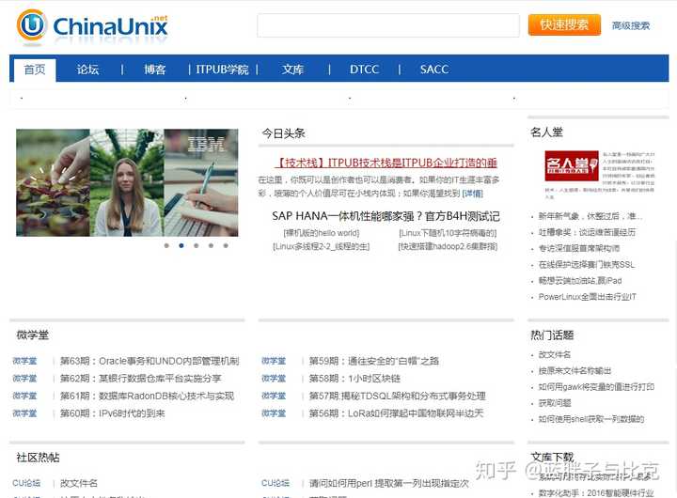Open 数字化助手：2016智能硬件行业 download
The image size is (677, 498).
[596, 492]
